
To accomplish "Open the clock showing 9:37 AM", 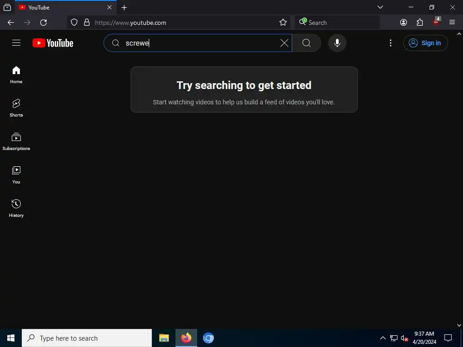I will 424,338.
